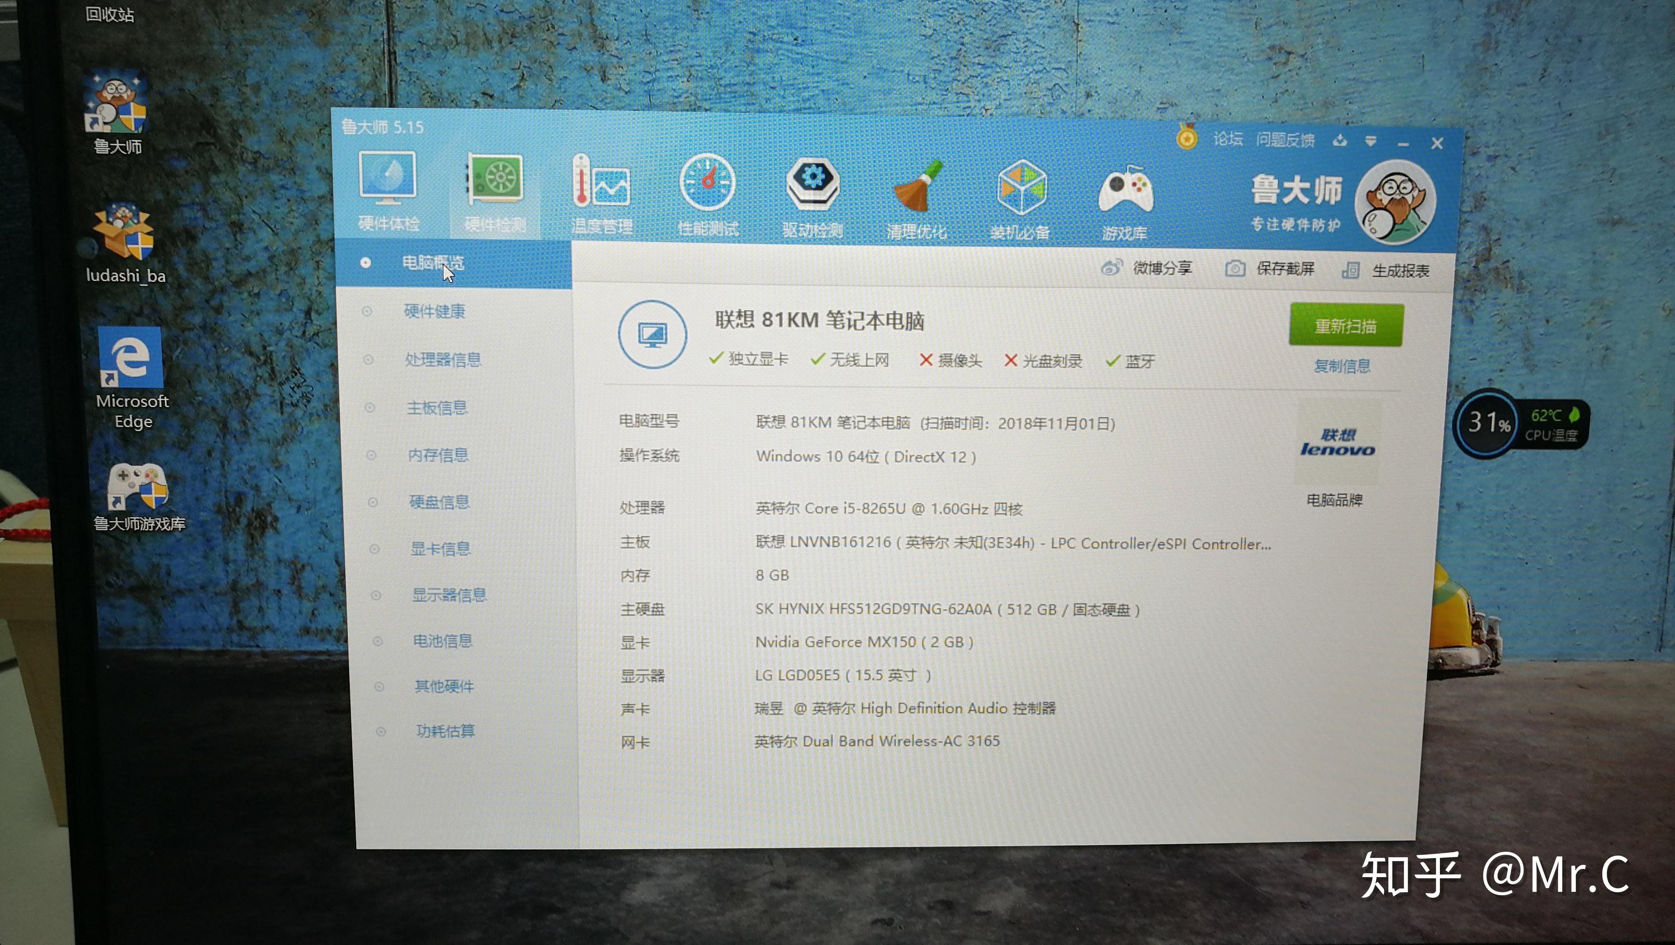1675x945 pixels.
Task: Click the computer monitor icon beside the model name
Action: point(652,335)
